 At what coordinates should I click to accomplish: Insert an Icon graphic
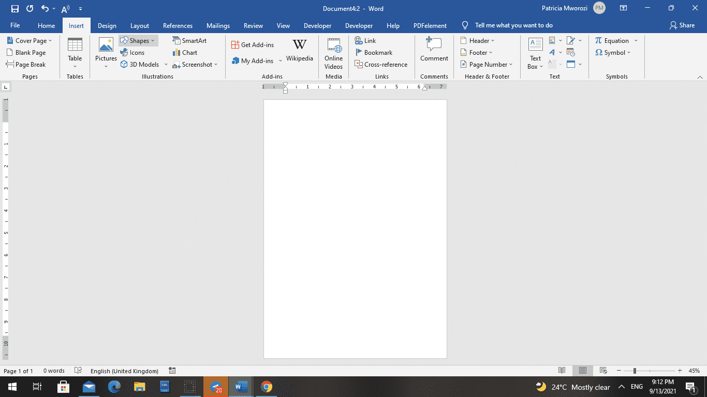(x=133, y=52)
